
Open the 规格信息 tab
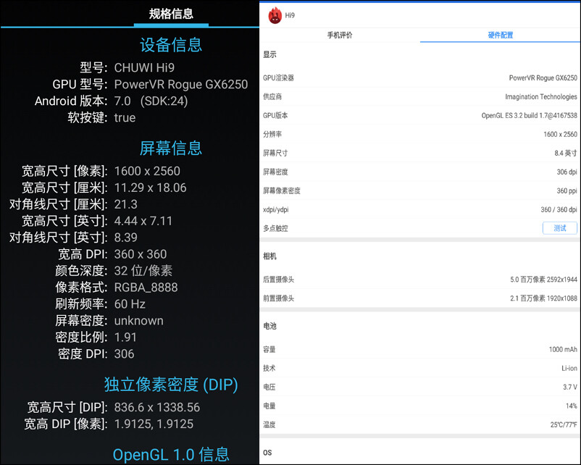tap(171, 14)
